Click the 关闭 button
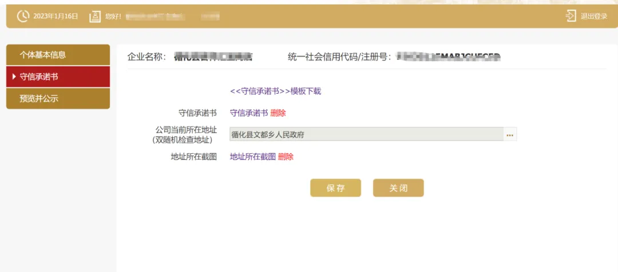 [x=398, y=188]
